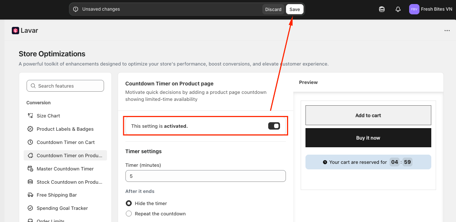Click the Unsaved changes label
Viewport: 456px width, 222px height.
101,9
